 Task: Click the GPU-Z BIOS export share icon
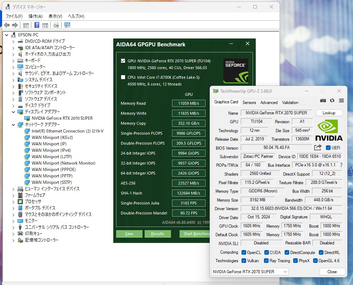[318, 147]
